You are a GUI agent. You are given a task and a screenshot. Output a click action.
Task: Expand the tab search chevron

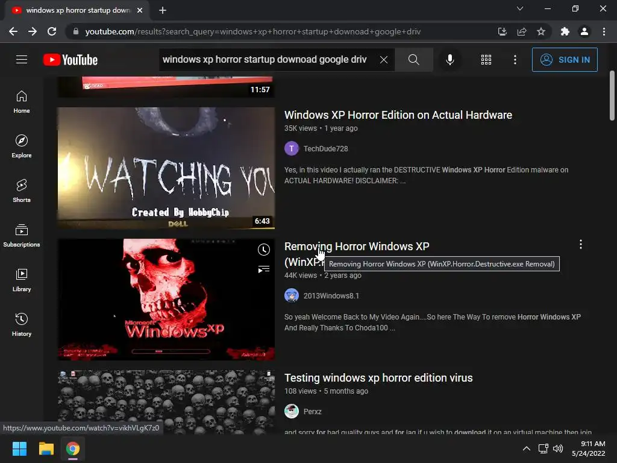[x=520, y=8]
